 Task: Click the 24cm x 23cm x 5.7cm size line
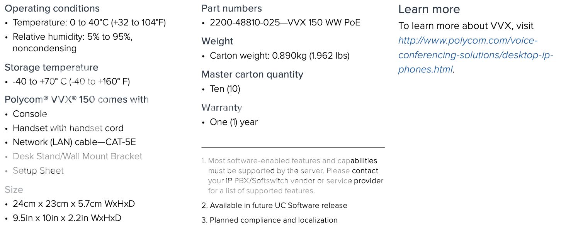point(74,204)
